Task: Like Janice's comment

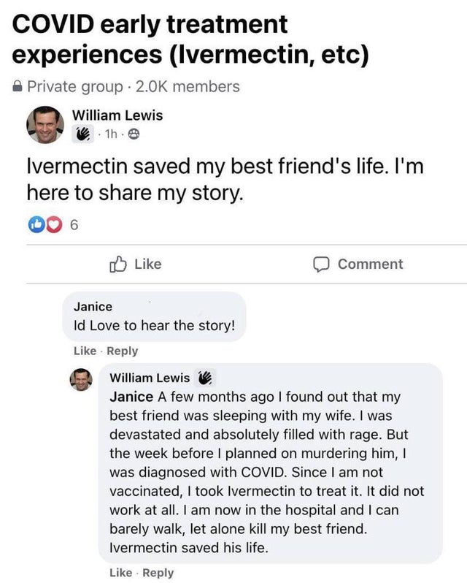Action: tap(85, 351)
